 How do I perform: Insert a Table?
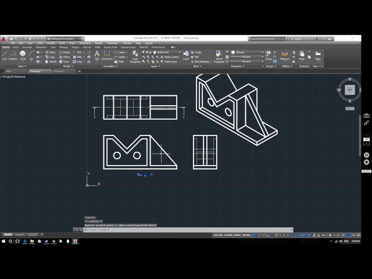(119, 62)
